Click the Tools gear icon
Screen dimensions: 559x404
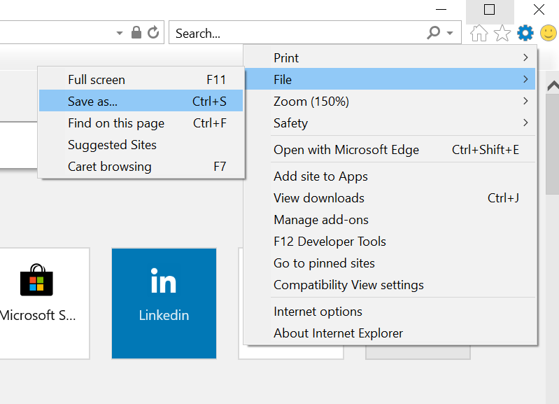525,33
